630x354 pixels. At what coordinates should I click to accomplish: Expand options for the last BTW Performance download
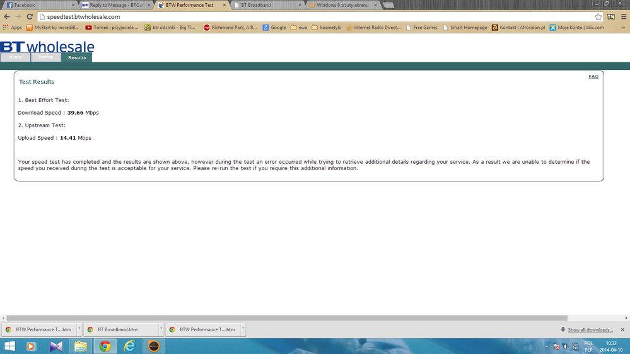click(243, 329)
